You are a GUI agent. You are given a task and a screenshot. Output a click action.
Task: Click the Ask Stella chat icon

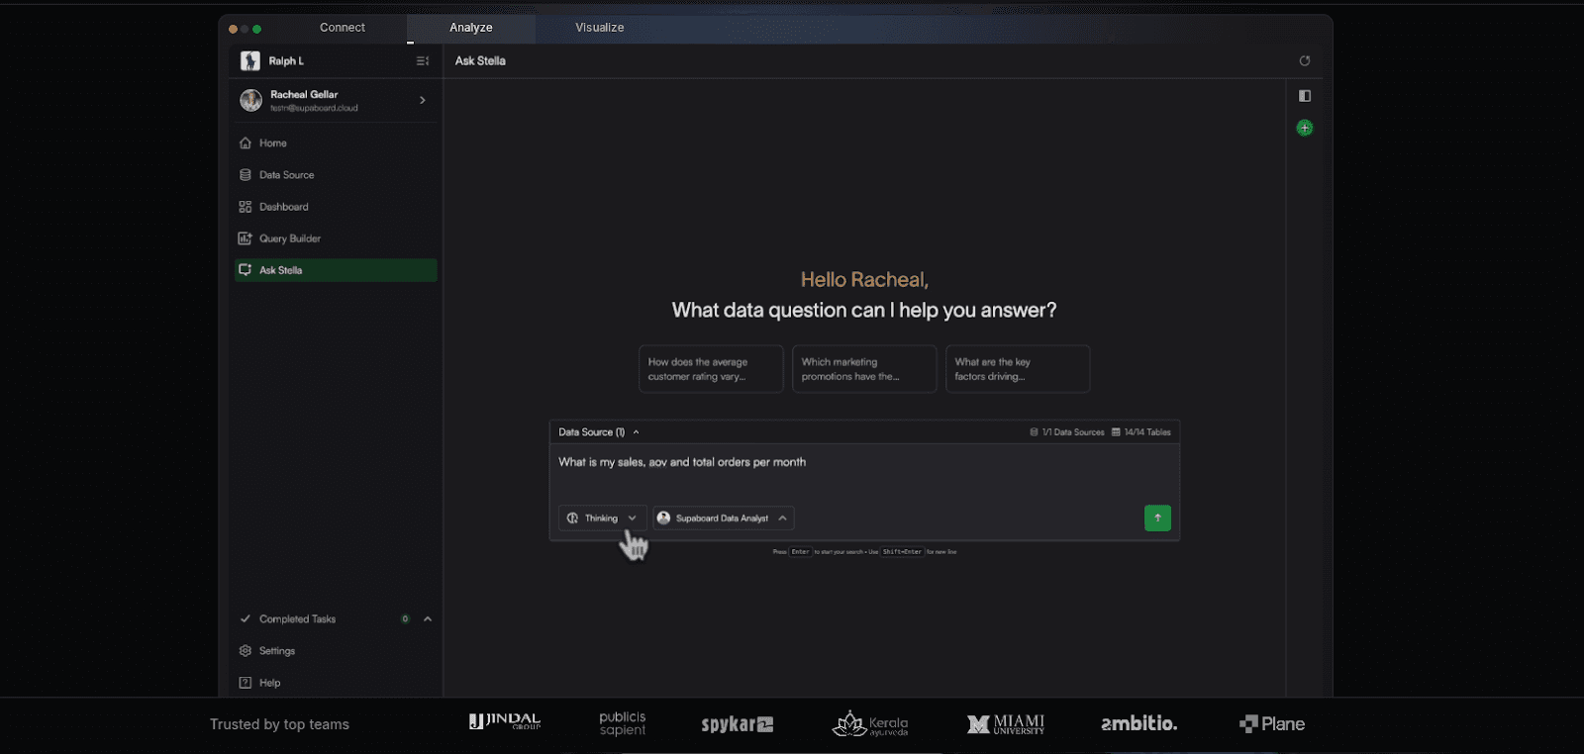click(x=246, y=270)
